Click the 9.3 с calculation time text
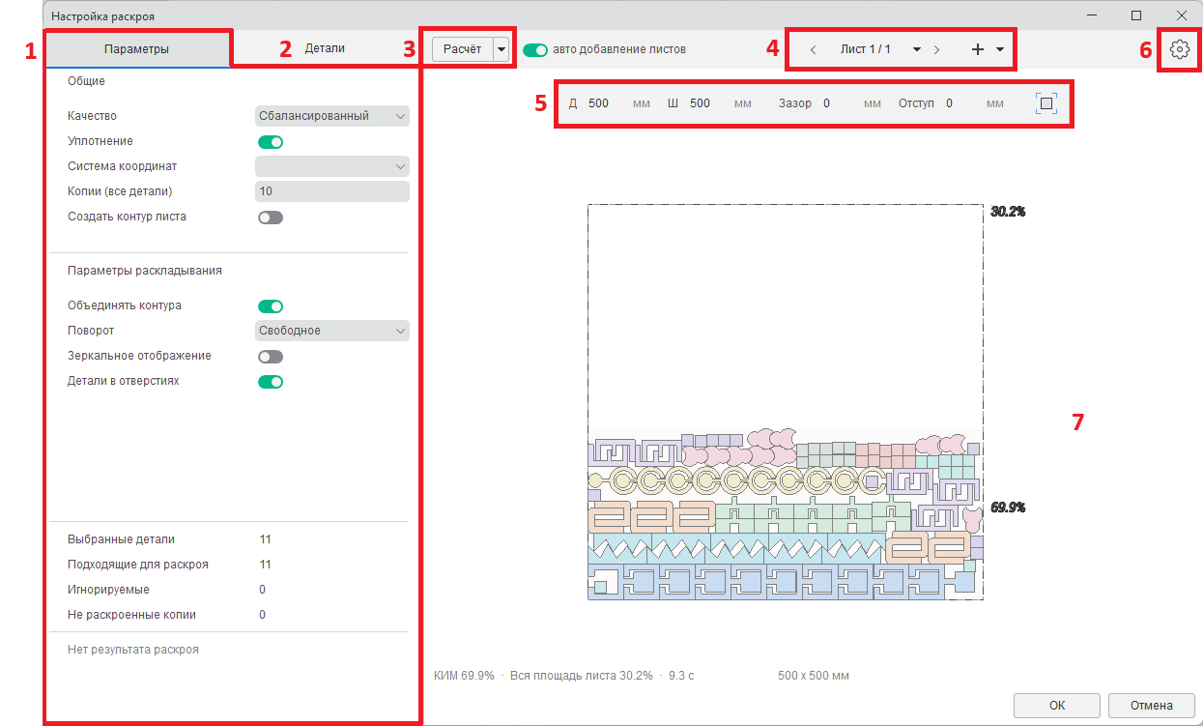1203x726 pixels. tap(681, 676)
